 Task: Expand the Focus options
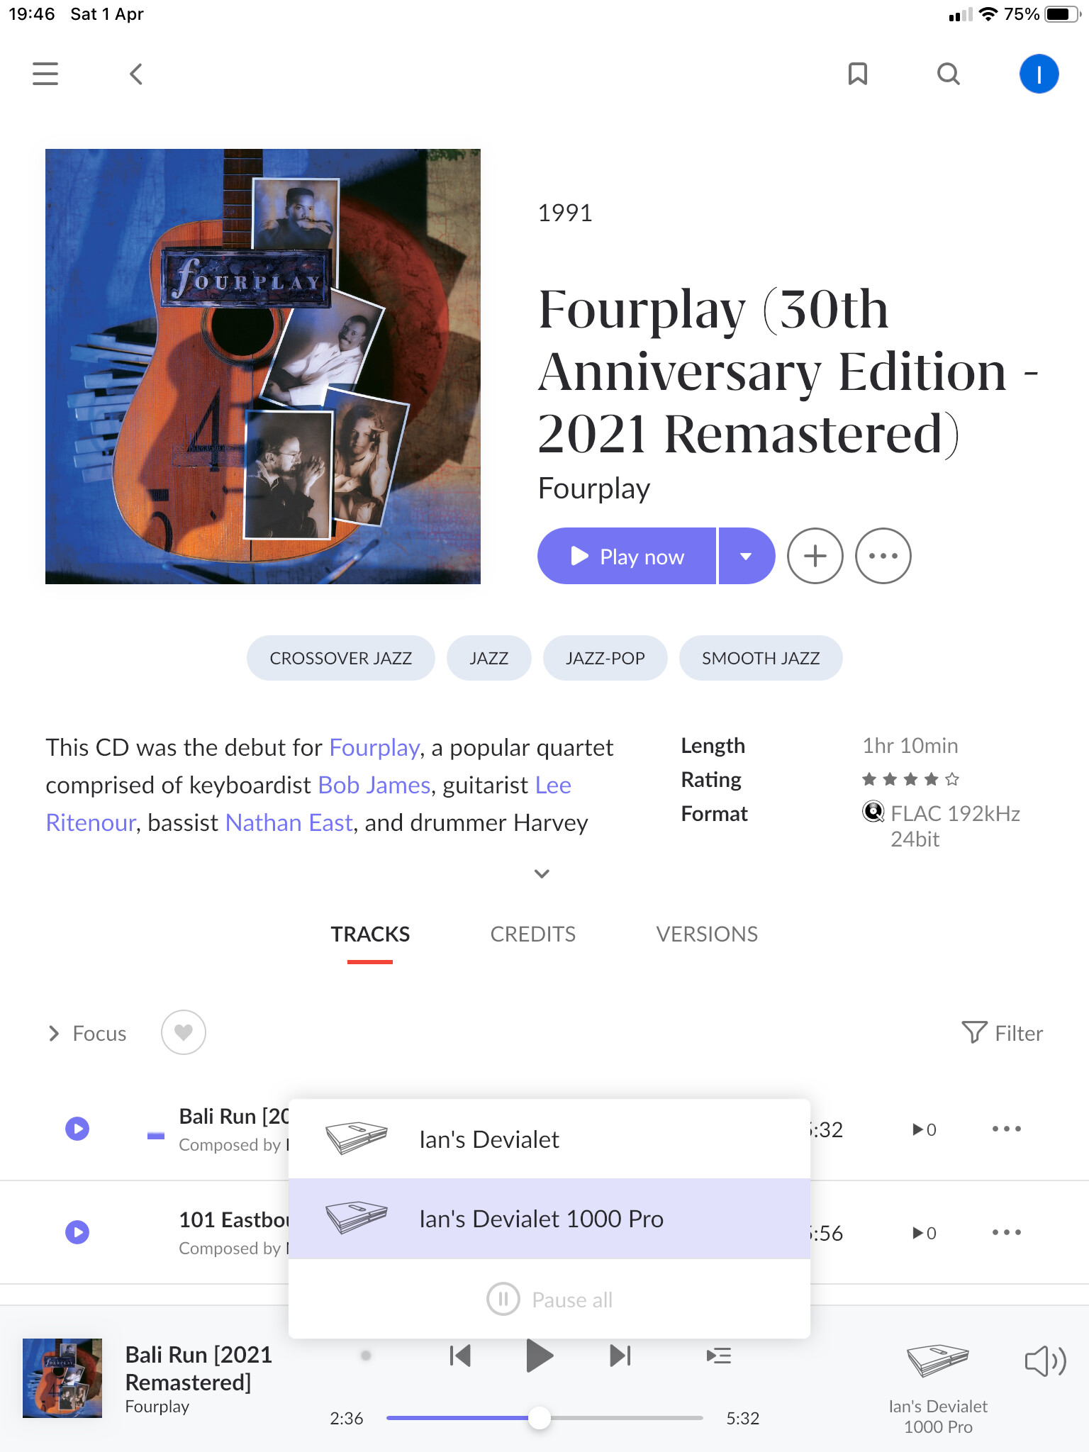86,1034
